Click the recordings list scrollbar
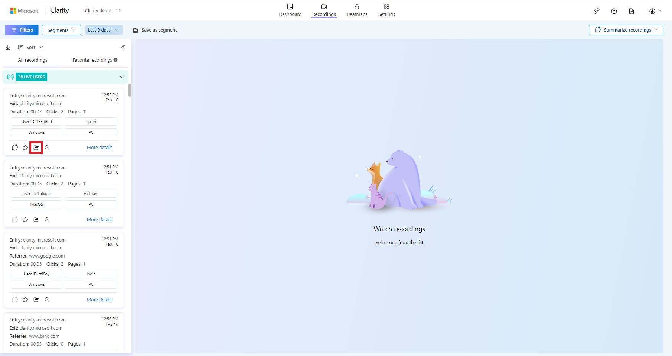 click(130, 90)
